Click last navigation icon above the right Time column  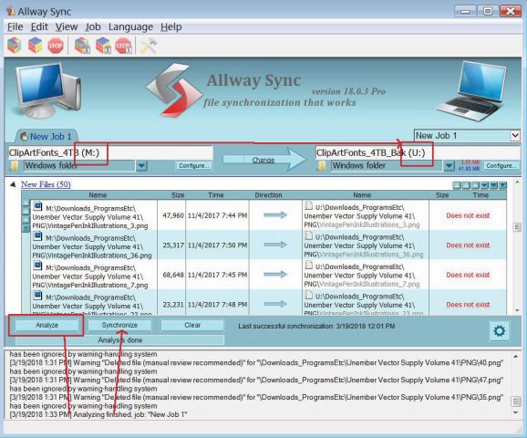point(502,185)
